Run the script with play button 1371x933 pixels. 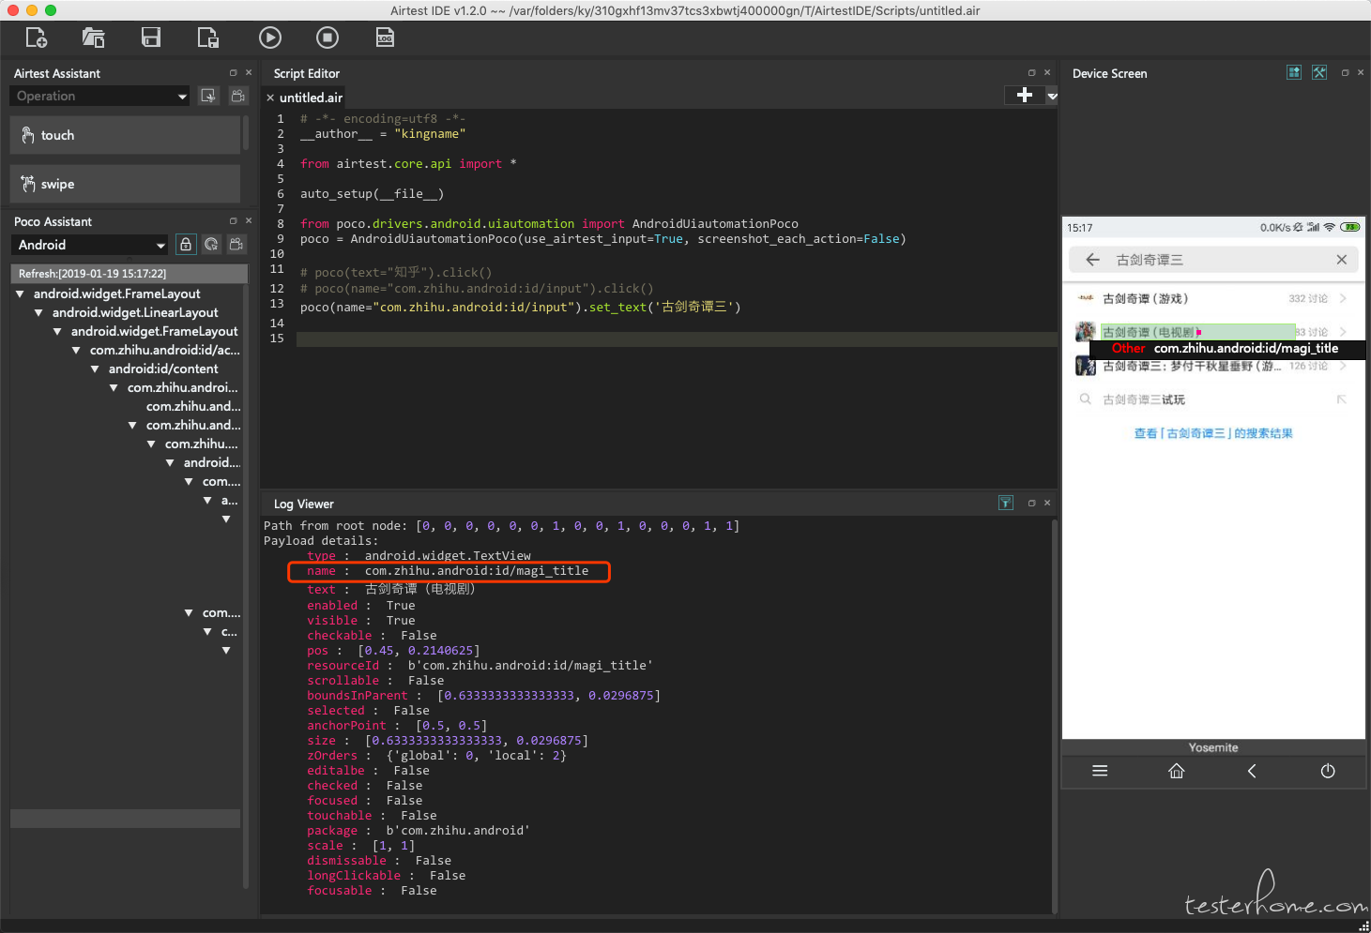[x=270, y=38]
